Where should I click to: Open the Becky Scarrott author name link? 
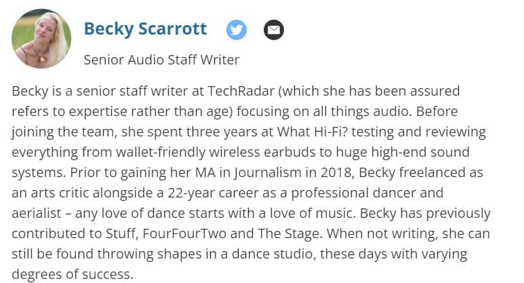(x=145, y=29)
